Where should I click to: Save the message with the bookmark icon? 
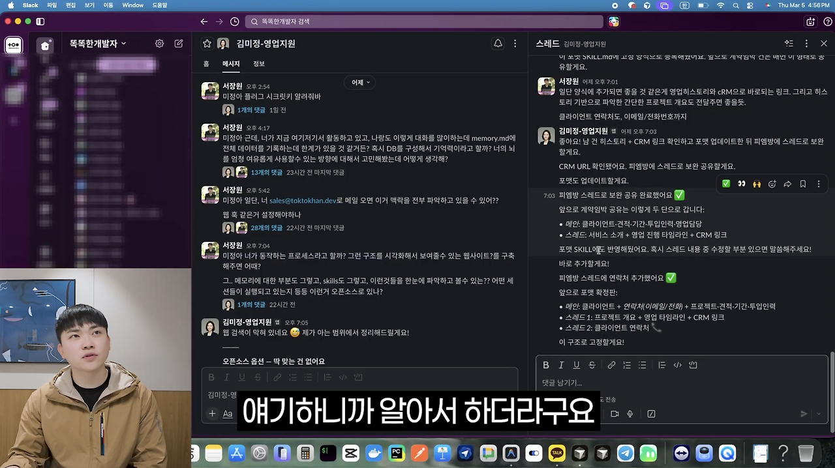[803, 184]
